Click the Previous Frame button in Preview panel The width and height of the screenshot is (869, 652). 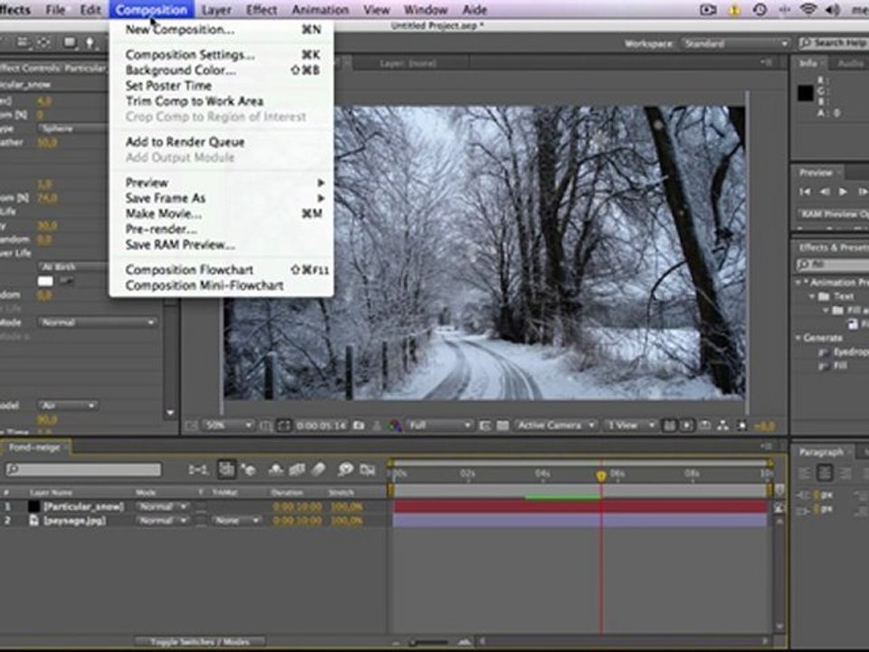pyautogui.click(x=825, y=191)
